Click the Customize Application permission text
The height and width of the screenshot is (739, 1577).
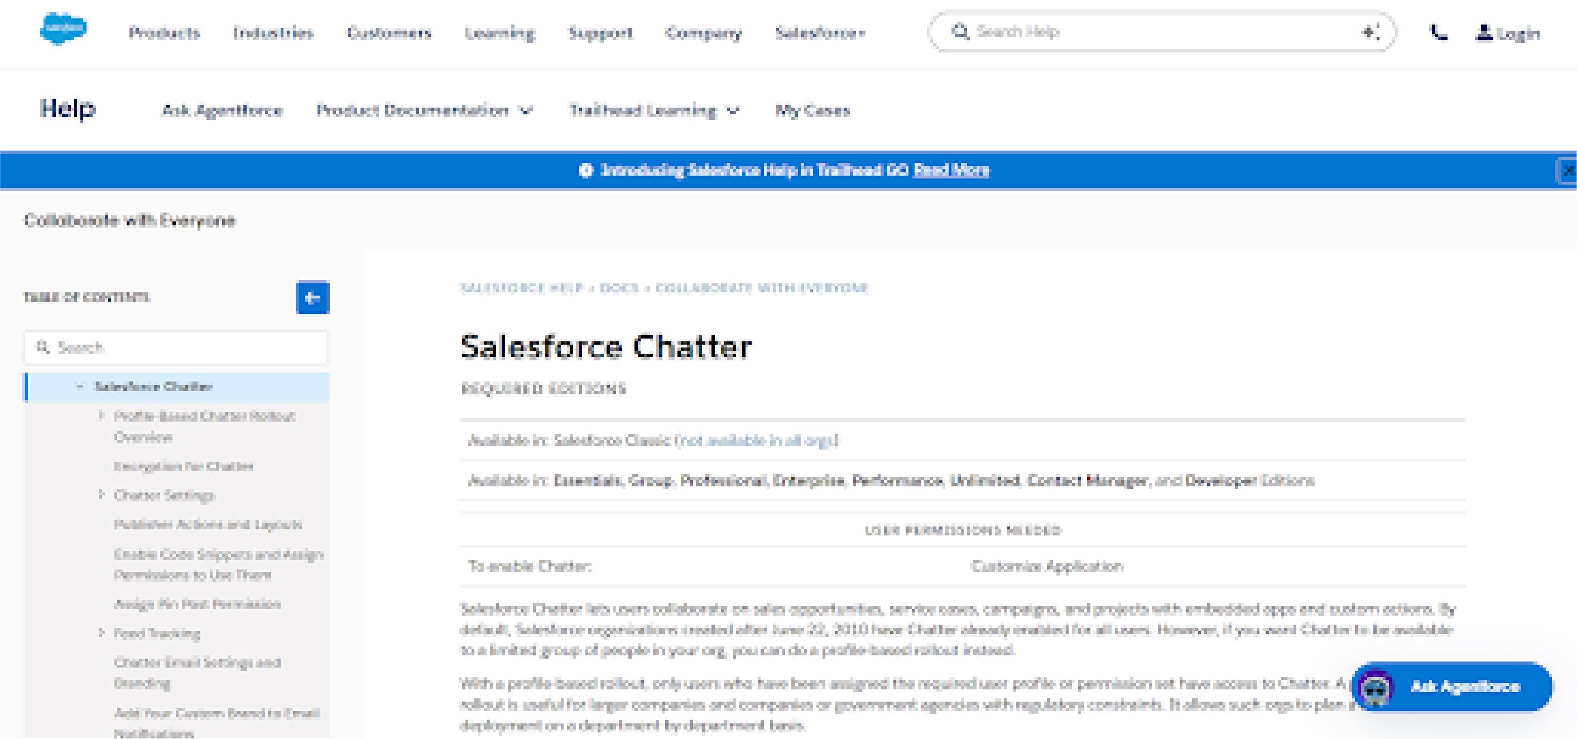[1047, 566]
